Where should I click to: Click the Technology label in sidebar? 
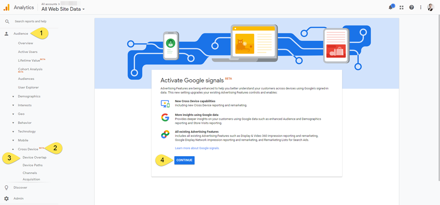click(27, 131)
